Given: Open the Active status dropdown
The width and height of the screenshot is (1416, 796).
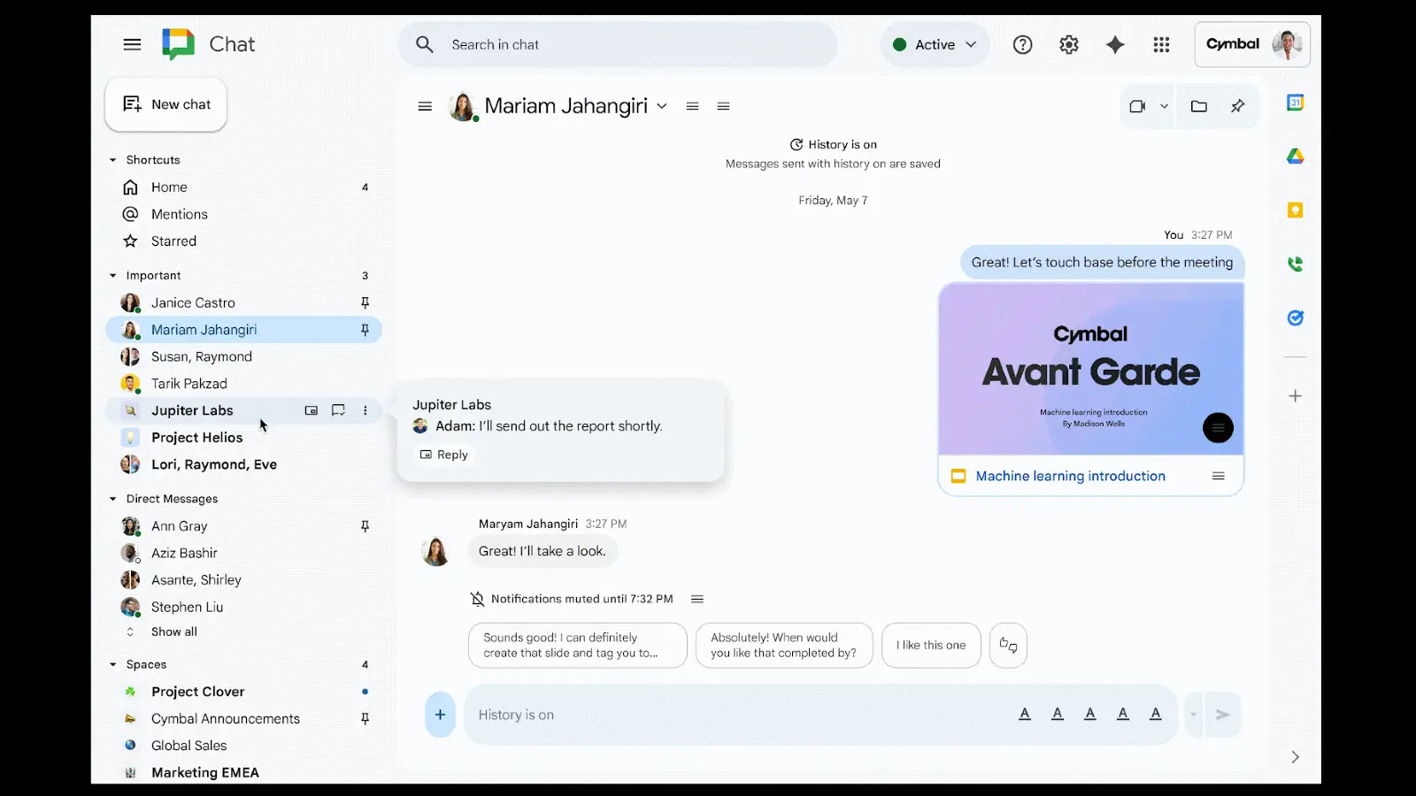Looking at the screenshot, I should (x=935, y=44).
